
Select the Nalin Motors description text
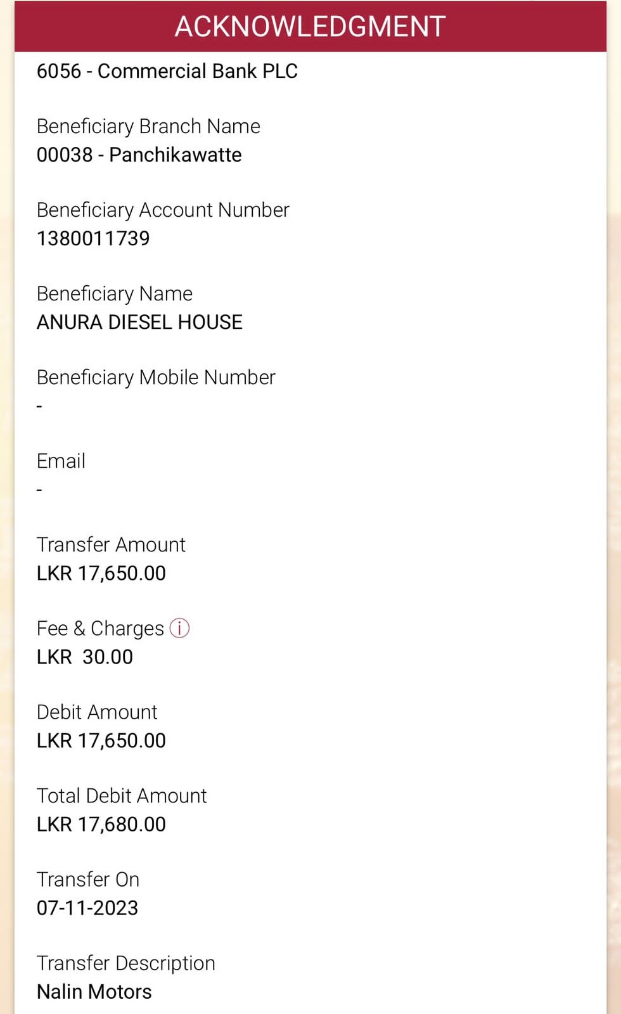click(x=94, y=991)
